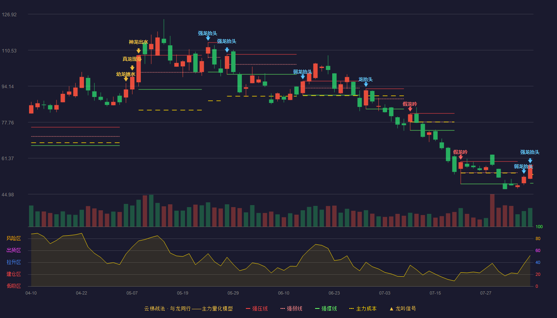Toggle the 云梯战法 main model legend
Viewport: 557px width, 318px height.
188,308
